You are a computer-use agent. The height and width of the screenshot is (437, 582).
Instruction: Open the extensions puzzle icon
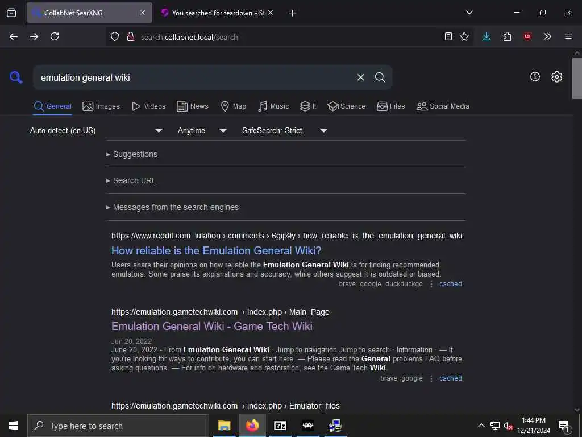click(507, 36)
